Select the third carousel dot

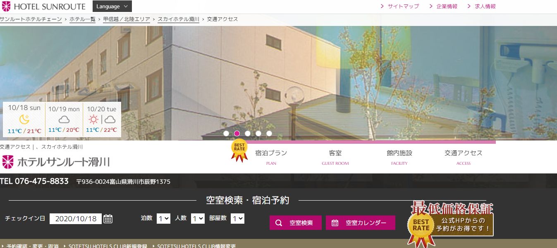pyautogui.click(x=248, y=133)
